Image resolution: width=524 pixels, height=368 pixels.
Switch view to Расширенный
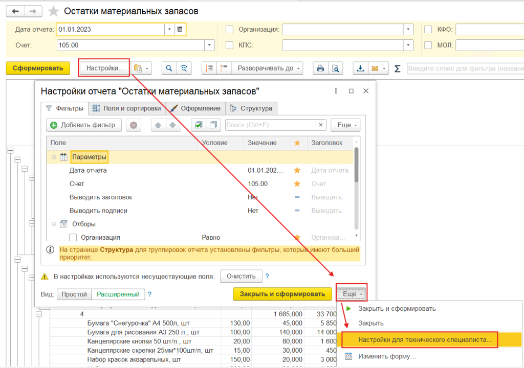[118, 294]
